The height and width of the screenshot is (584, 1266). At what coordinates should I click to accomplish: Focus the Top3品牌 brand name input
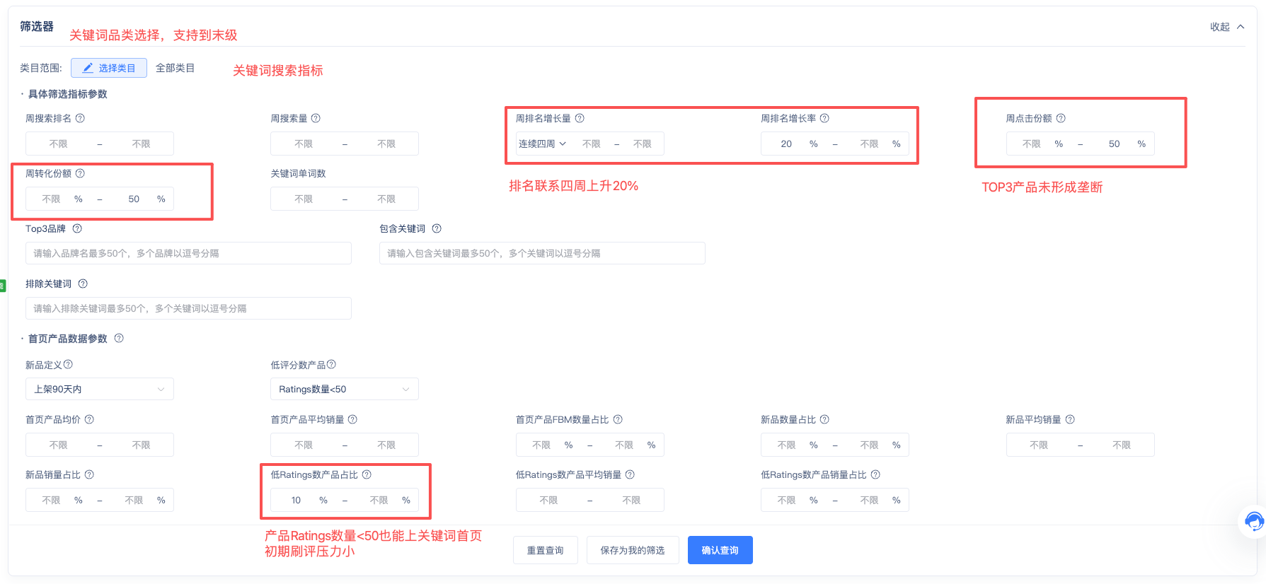pos(188,253)
